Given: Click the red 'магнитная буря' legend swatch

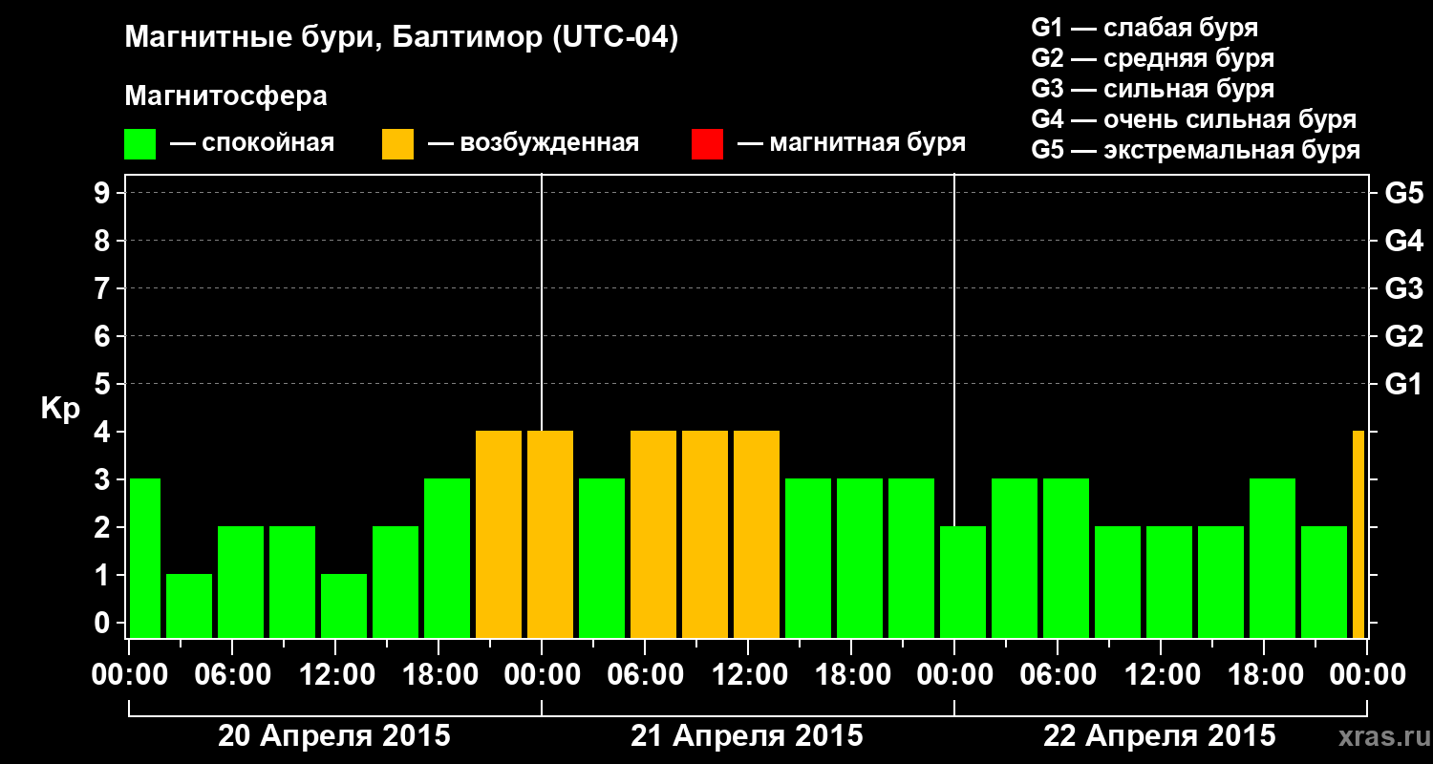Looking at the screenshot, I should 707,144.
